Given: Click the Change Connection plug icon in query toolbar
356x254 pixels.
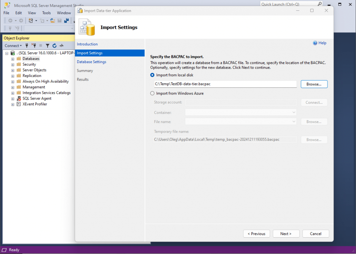Looking at the screenshot, I should click(x=17, y=28).
